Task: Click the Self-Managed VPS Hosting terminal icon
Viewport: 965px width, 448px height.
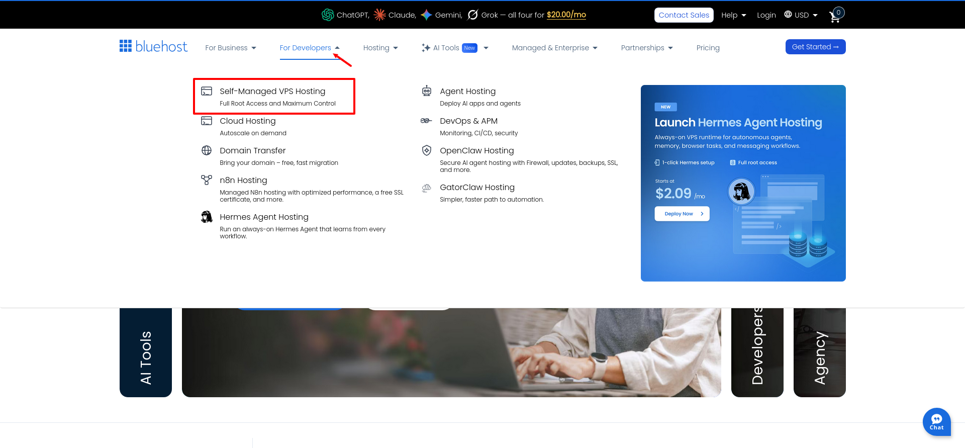Action: point(207,91)
